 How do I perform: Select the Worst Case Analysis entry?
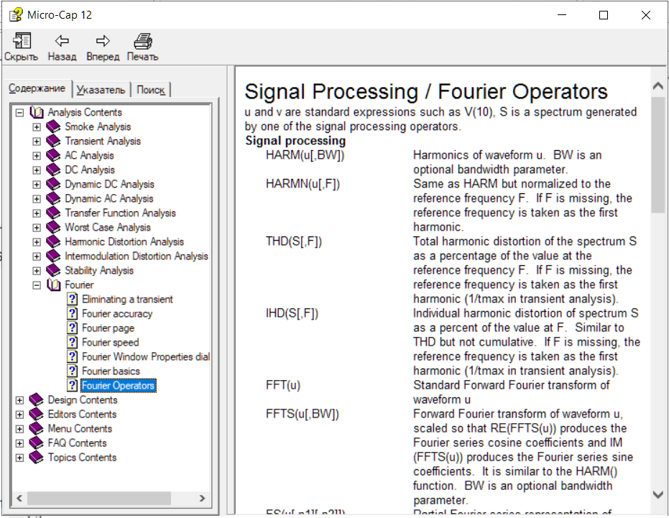pyautogui.click(x=108, y=228)
